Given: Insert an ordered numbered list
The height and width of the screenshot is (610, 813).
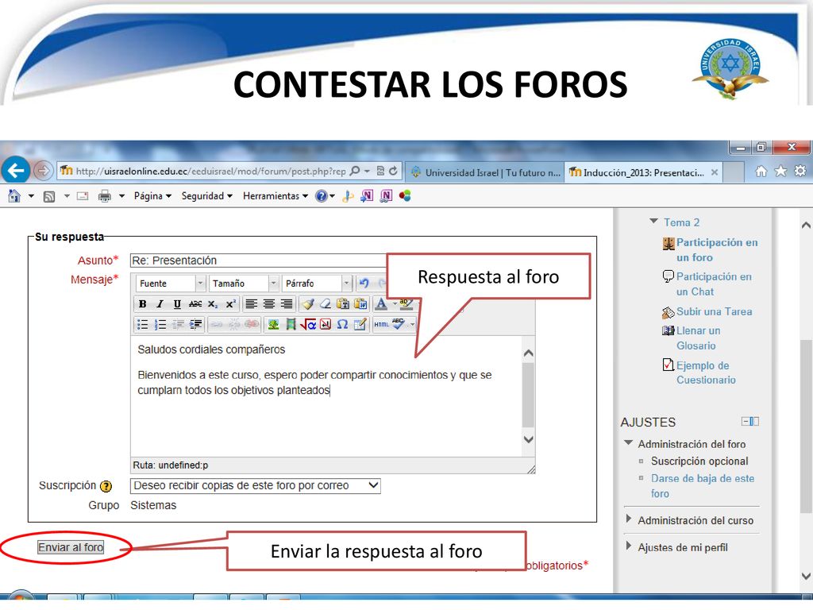Looking at the screenshot, I should pos(160,325).
